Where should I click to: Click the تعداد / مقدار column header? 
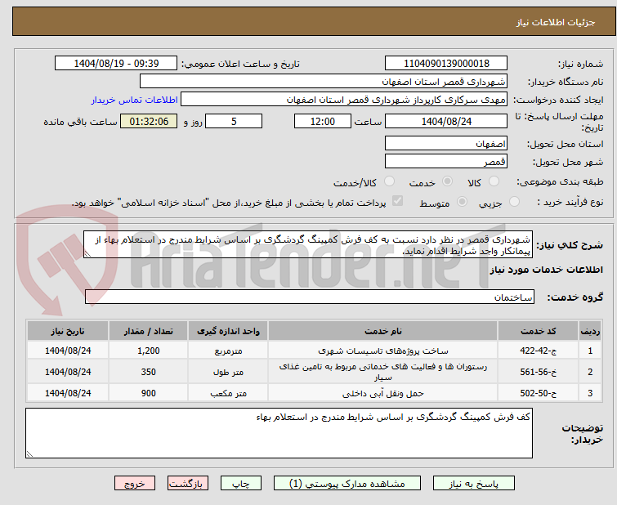pyautogui.click(x=149, y=331)
